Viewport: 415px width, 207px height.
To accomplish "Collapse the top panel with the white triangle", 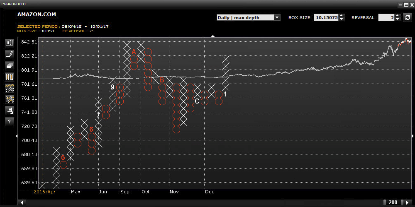I will tap(213, 36).
